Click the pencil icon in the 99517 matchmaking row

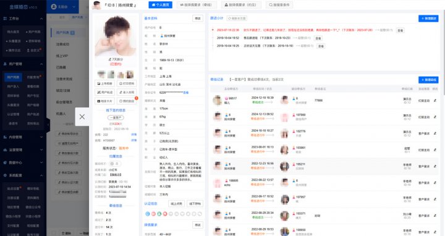tap(434, 101)
